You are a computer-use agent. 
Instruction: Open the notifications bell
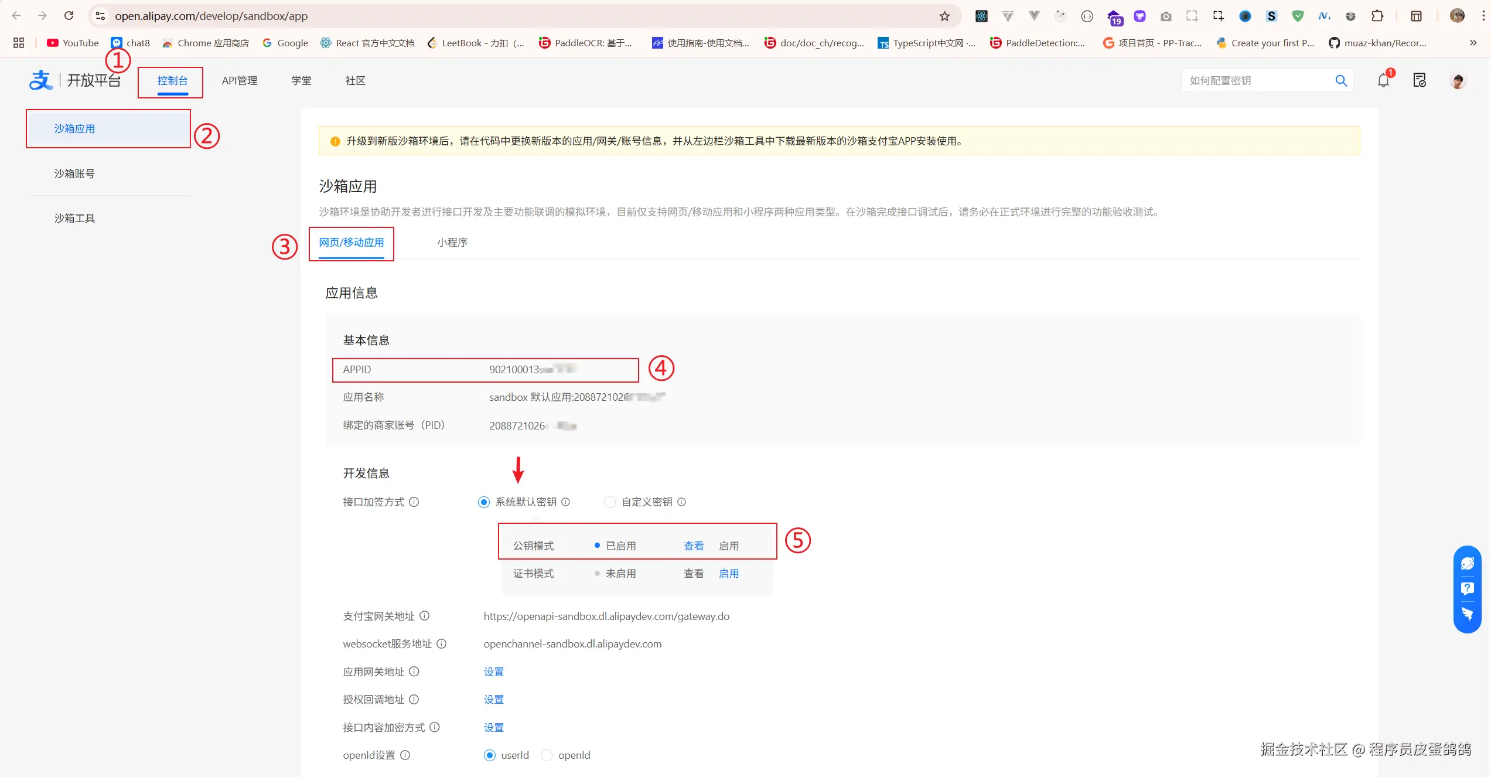click(1383, 80)
